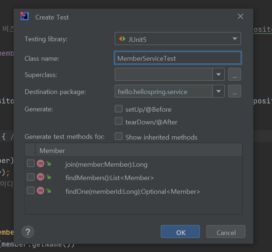272x252 pixels.
Task: Open Superclass browse ellipsis button
Action: [x=234, y=74]
